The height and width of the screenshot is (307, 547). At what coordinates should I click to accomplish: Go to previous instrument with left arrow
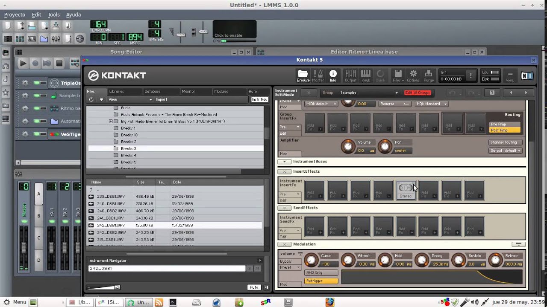coord(511,93)
